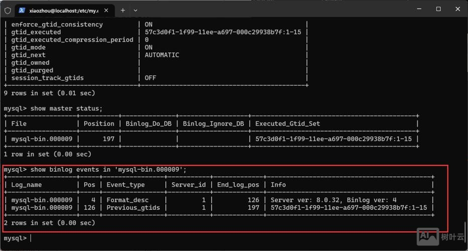Viewport: 468px width, 251px height.
Task: Click the session_track_gtids variable name
Action: click(48, 78)
